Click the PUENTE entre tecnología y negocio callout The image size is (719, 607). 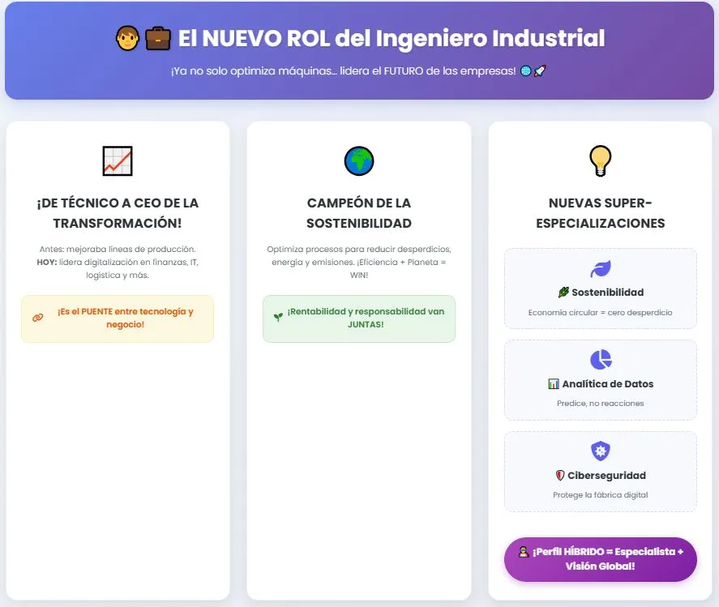(118, 318)
